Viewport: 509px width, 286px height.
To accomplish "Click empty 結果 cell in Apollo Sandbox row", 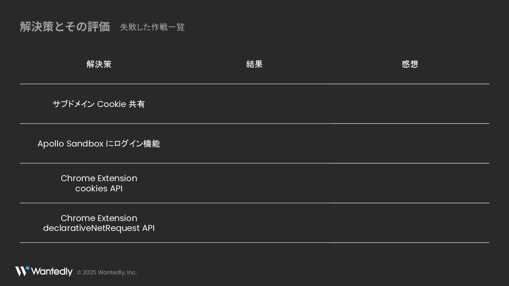I will (x=255, y=143).
